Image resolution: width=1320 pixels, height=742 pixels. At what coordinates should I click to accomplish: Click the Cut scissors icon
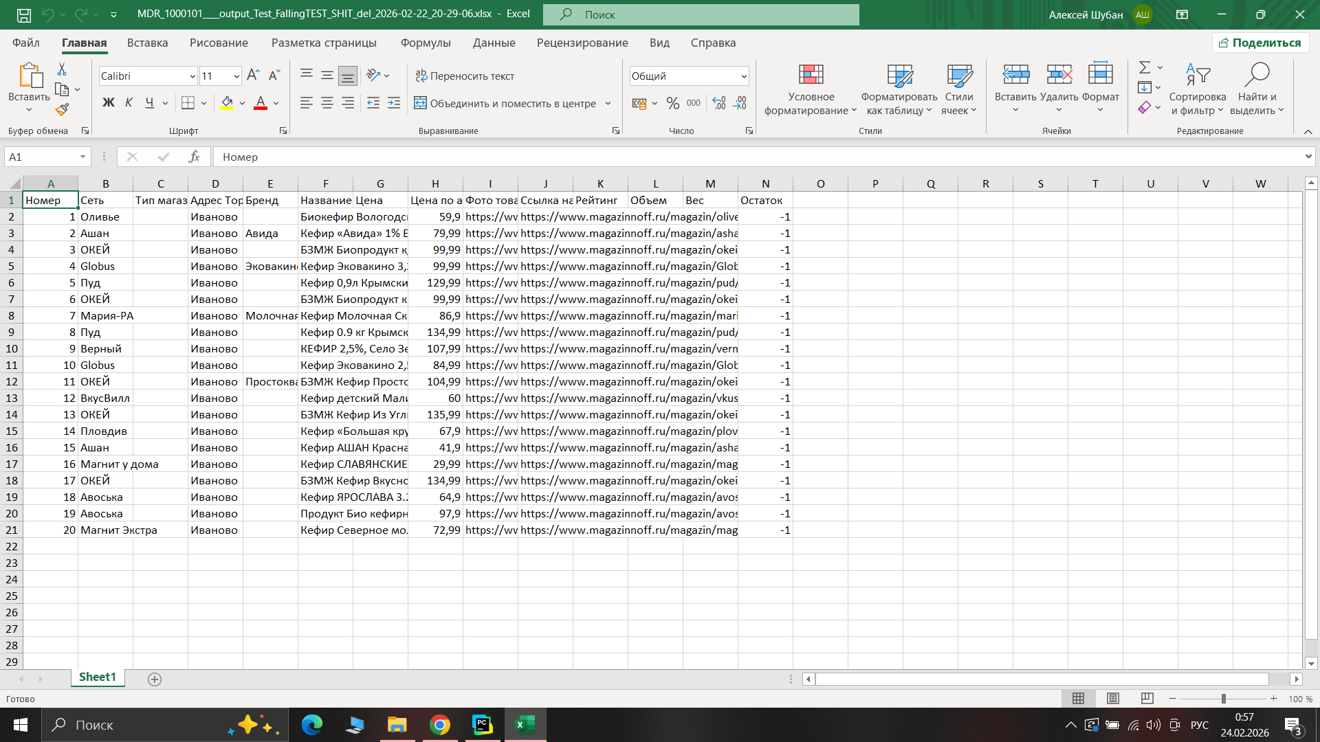[x=62, y=69]
